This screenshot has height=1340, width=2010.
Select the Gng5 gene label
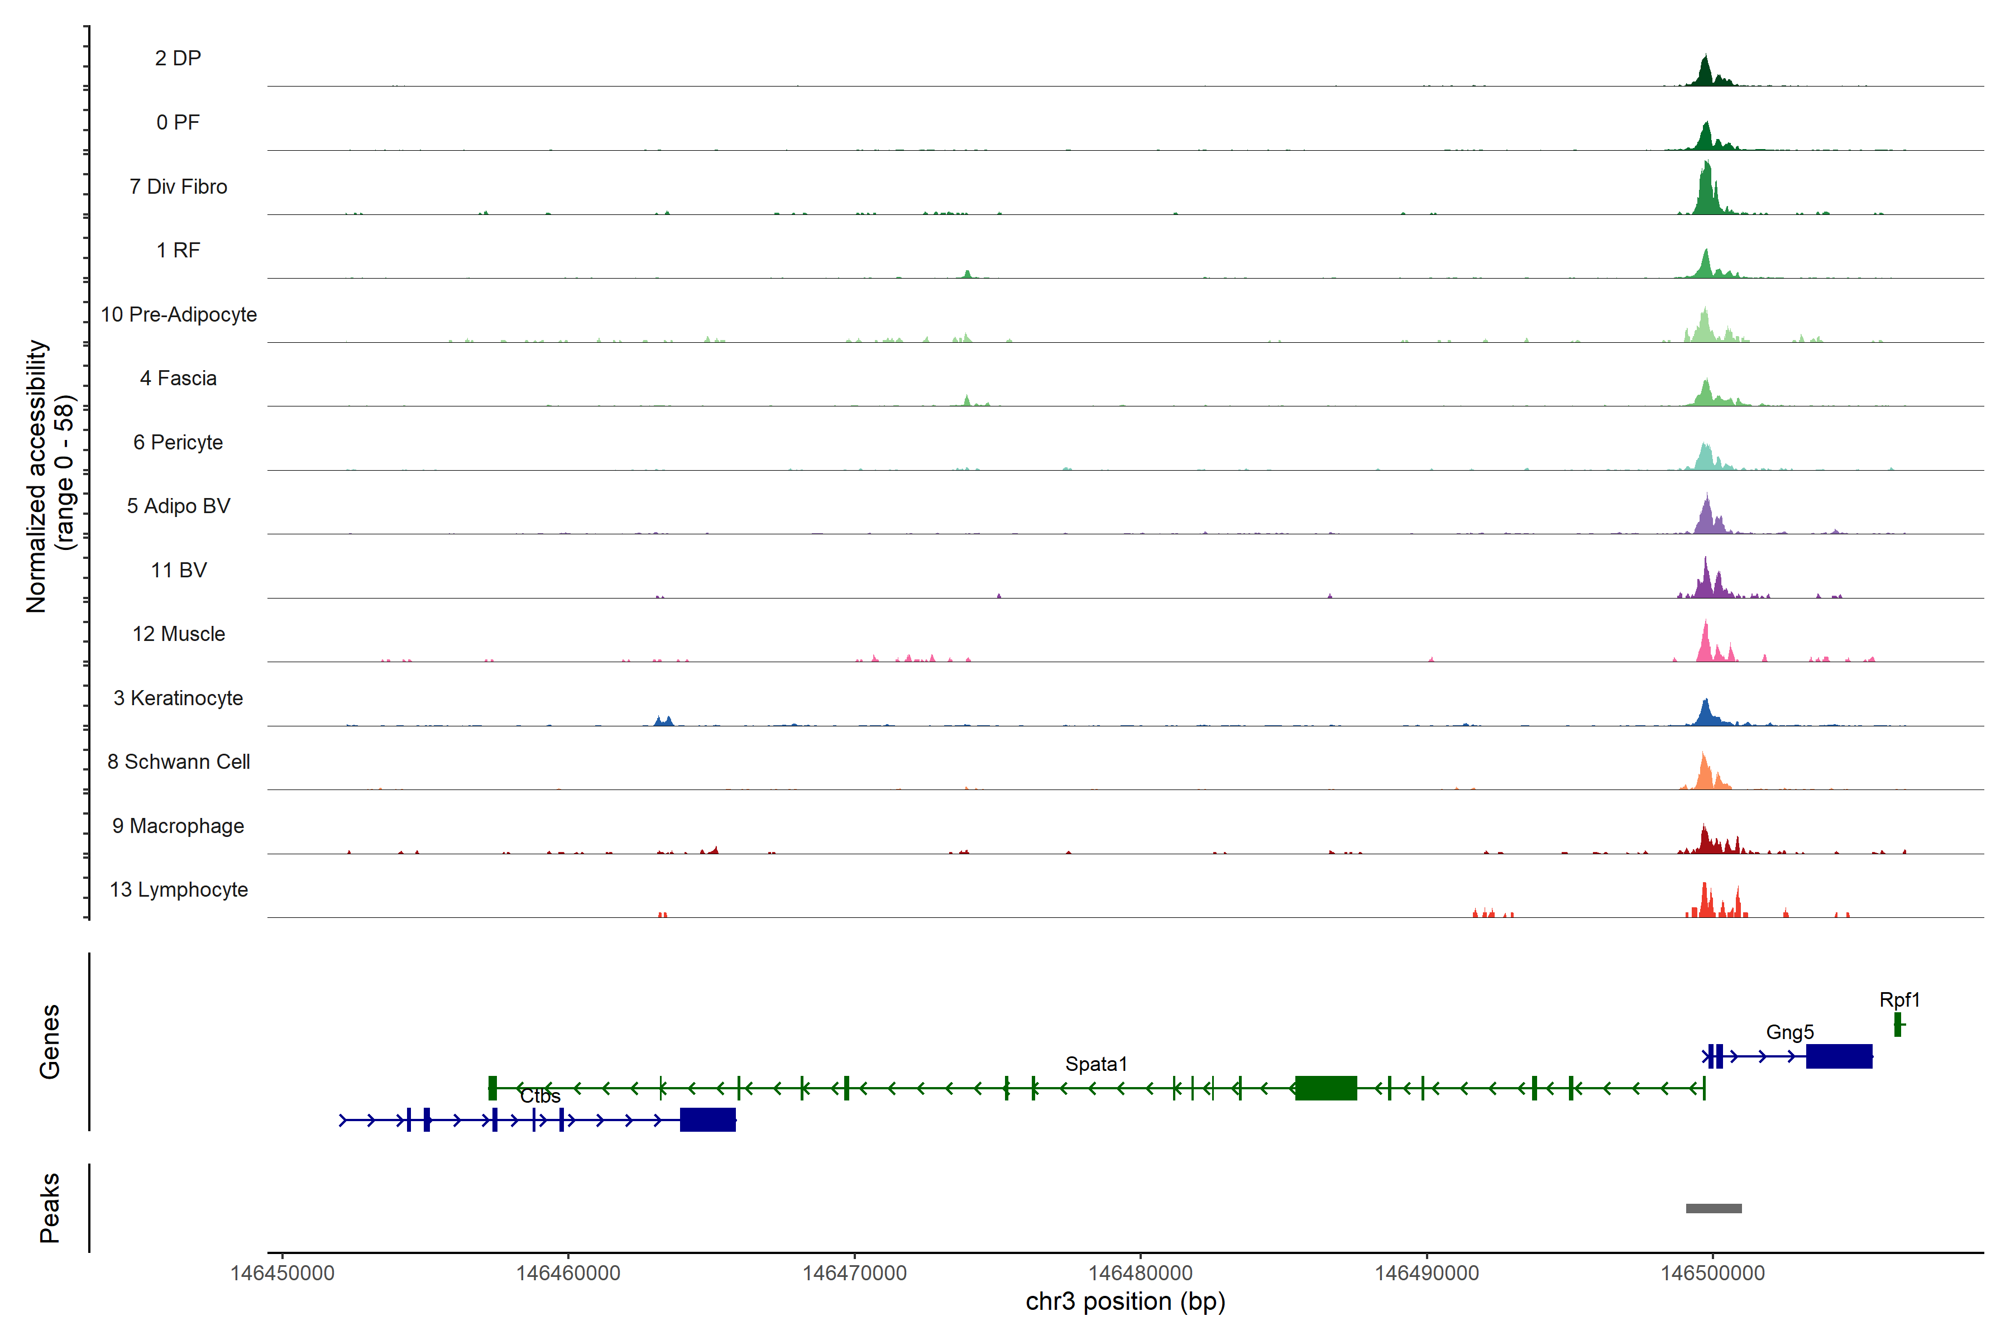click(1789, 1032)
